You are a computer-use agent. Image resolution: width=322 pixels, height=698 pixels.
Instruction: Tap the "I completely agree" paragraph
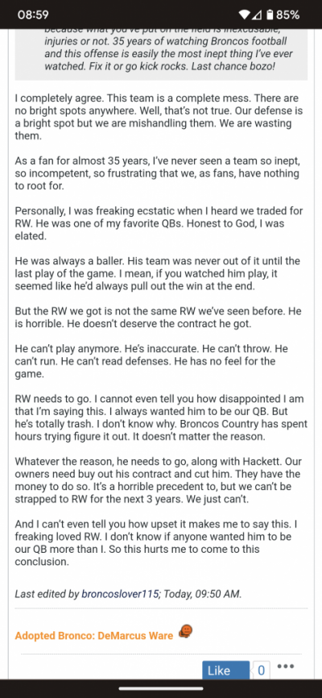tap(156, 117)
